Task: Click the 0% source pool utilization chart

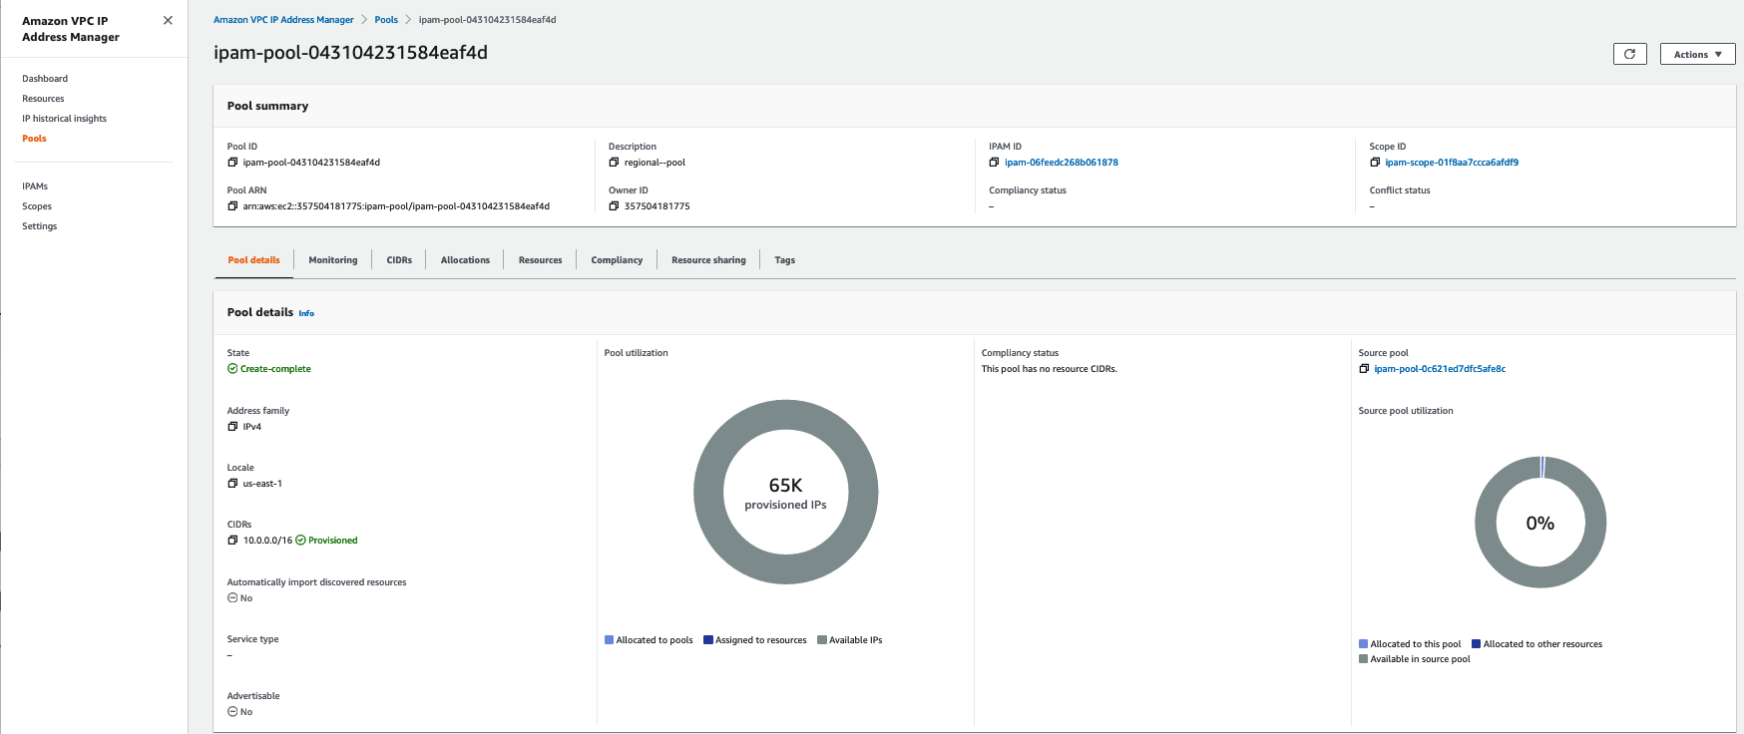Action: click(x=1540, y=523)
